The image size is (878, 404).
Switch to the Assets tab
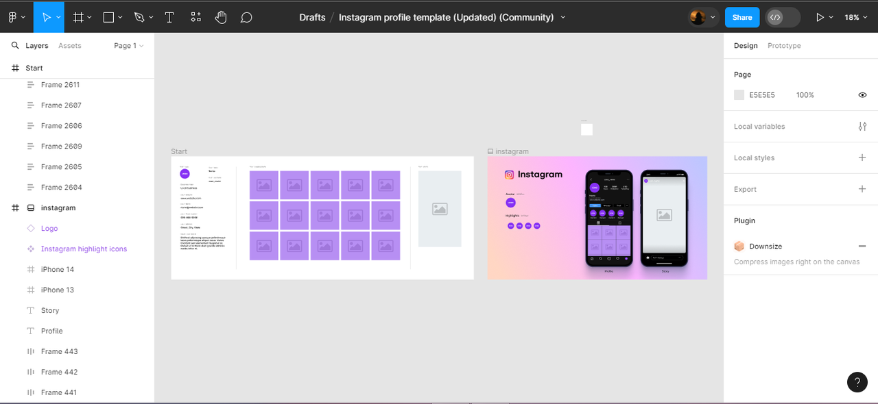pyautogui.click(x=70, y=46)
